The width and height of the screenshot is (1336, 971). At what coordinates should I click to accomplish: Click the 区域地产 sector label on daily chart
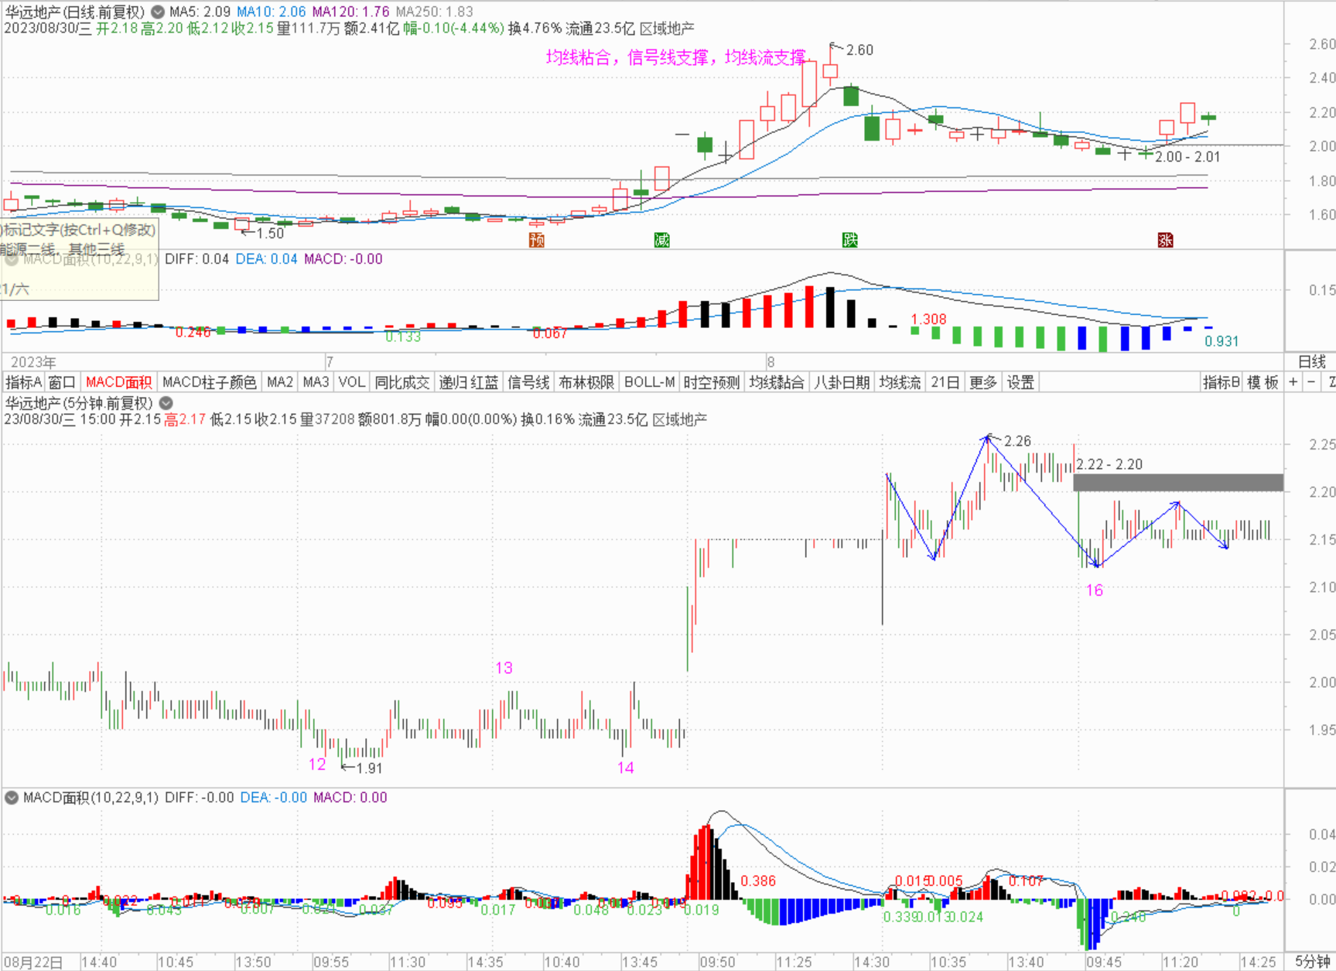[667, 29]
